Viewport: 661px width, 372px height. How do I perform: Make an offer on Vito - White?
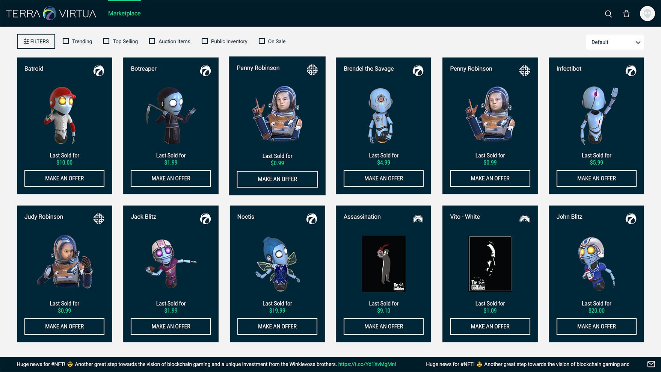coord(490,327)
